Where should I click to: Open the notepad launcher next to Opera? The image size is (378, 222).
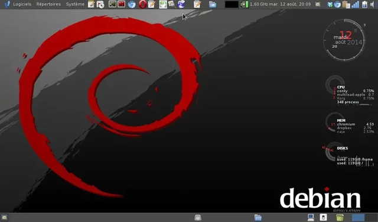coord(151,4)
